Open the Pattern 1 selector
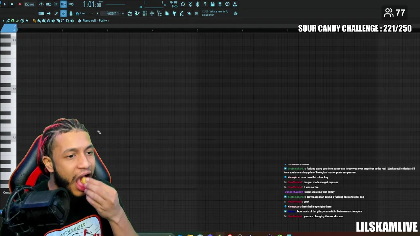Image resolution: width=420 pixels, height=236 pixels. coord(111,13)
